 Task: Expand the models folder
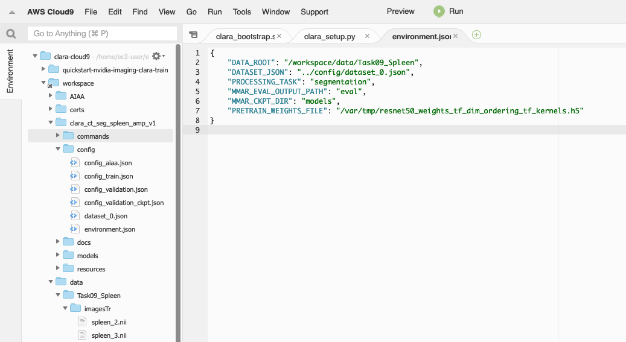point(57,255)
